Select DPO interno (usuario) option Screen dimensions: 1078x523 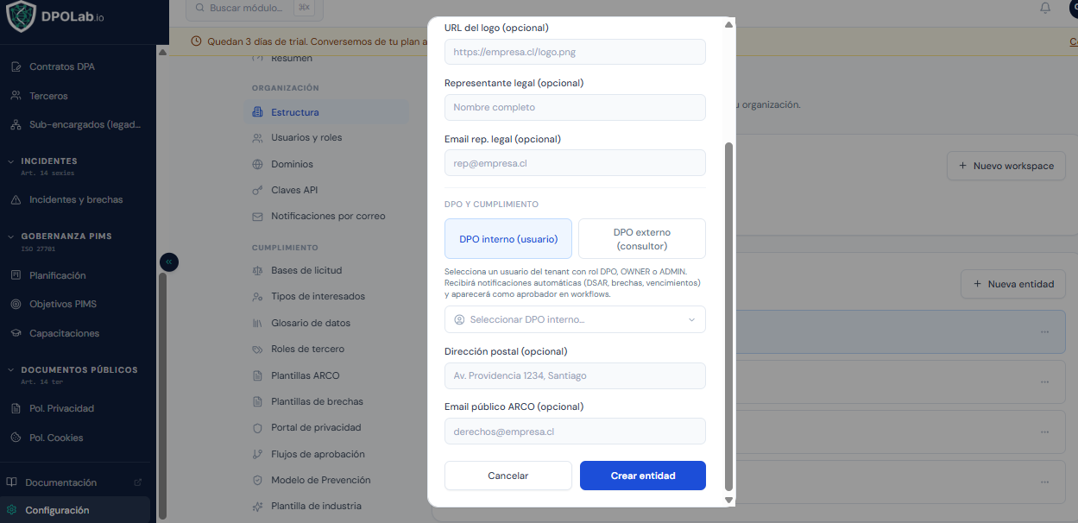508,239
